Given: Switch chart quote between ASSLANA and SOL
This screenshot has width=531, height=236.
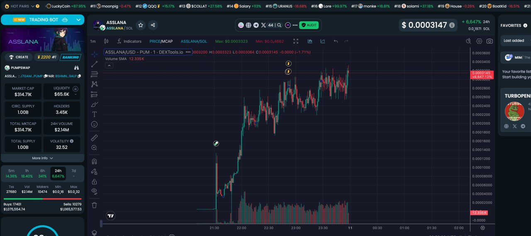Looking at the screenshot, I should [x=194, y=41].
